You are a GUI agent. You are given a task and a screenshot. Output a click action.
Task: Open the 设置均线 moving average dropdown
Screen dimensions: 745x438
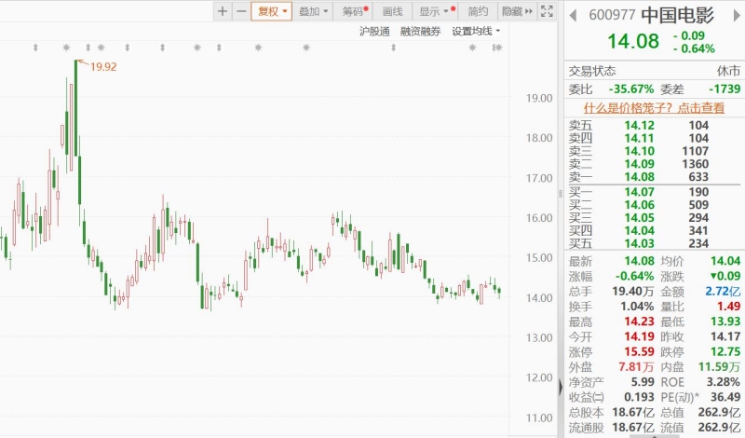pyautogui.click(x=476, y=31)
